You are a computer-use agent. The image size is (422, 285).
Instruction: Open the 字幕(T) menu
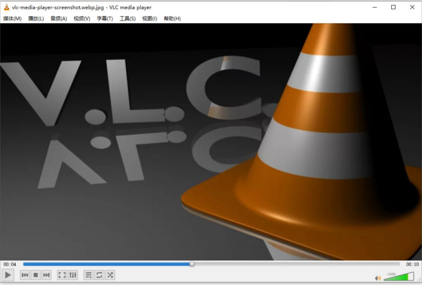coord(105,19)
